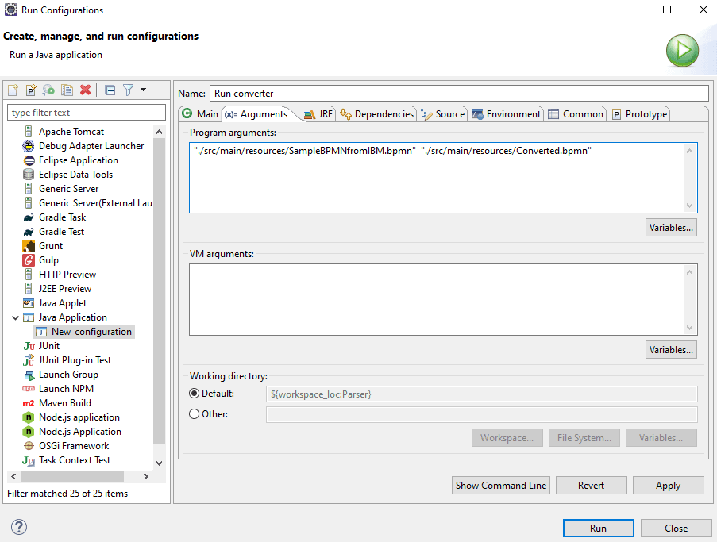Screen dimensions: 717x542
Task: Switch to the Common tab
Action: (x=576, y=114)
